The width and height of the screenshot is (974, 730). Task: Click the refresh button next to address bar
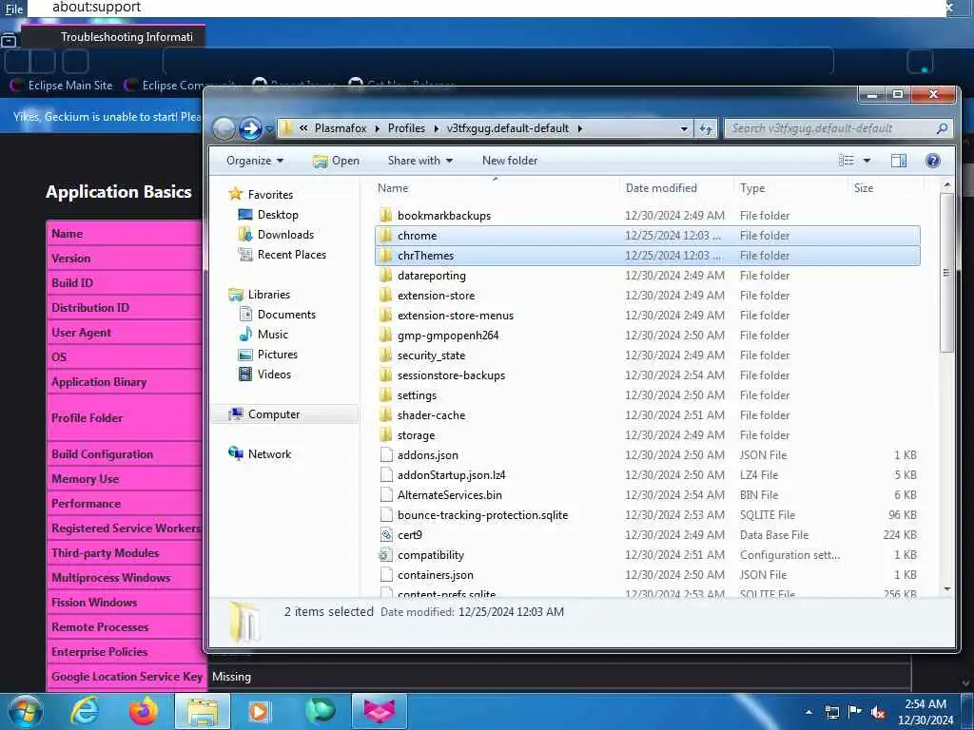click(706, 128)
